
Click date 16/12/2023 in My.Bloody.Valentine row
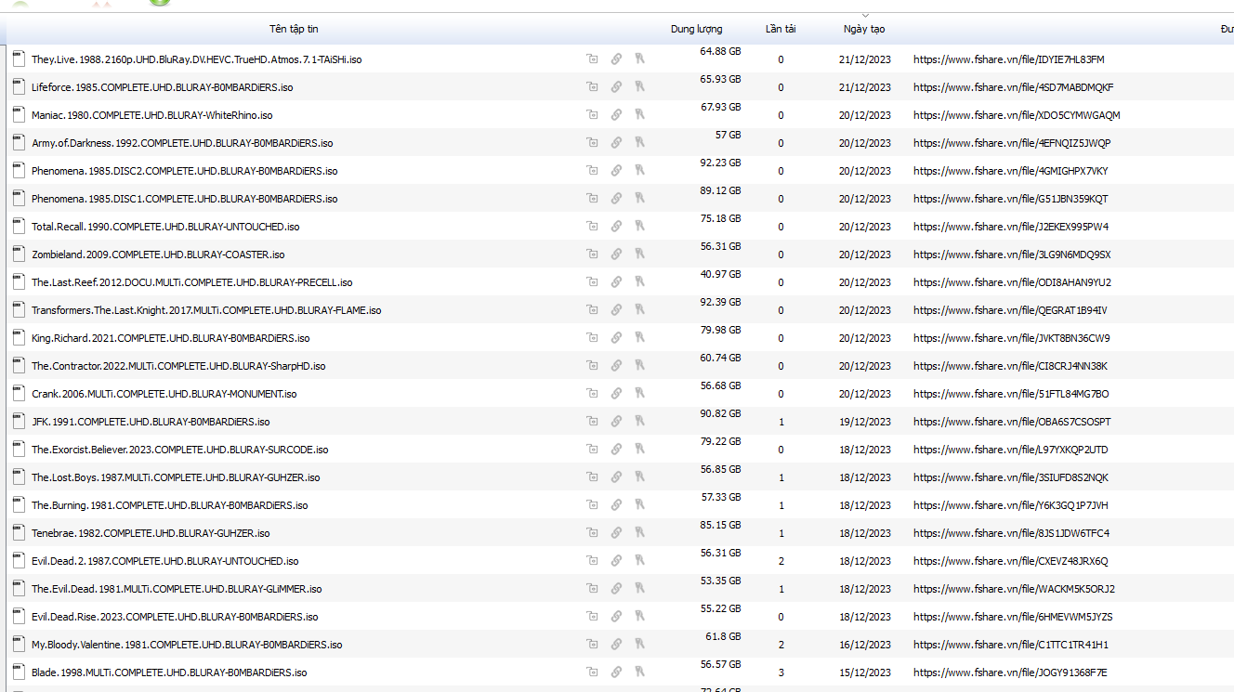point(864,645)
